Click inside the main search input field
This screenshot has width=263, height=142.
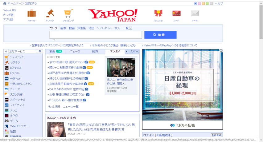(x=96, y=35)
